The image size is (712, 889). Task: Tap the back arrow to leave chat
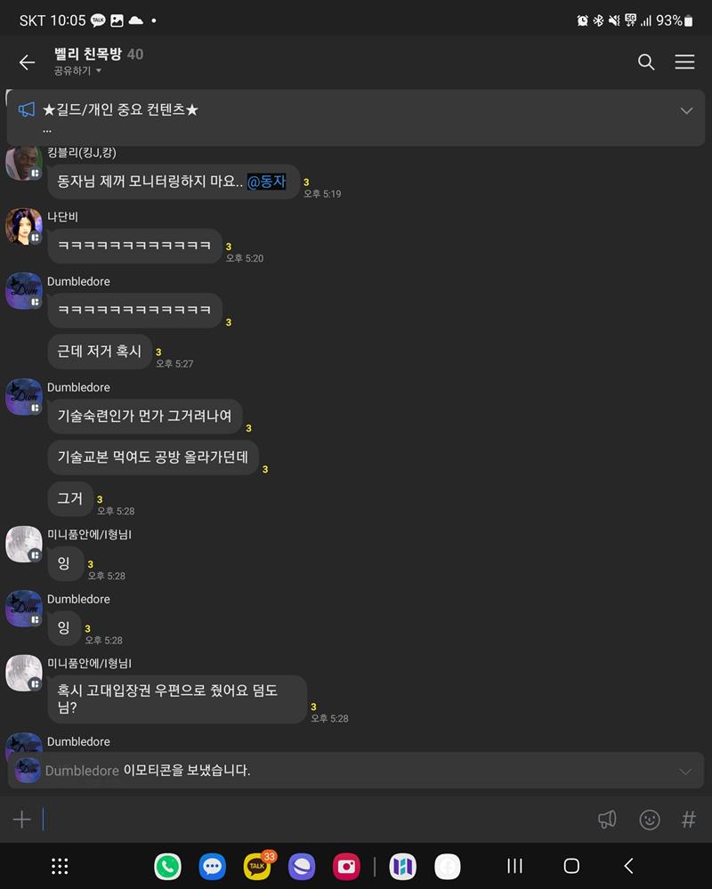click(28, 61)
